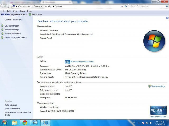Open Advanced system settings
169x126 pixels.
coord(16,38)
